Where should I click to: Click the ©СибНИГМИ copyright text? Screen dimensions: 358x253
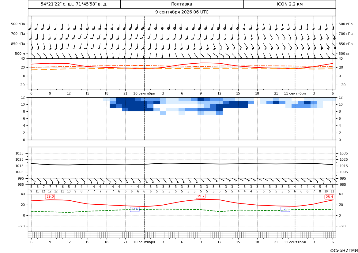[x=344, y=251]
